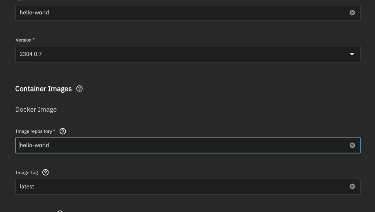Open the Version selector showing 2304.0.7

coord(188,54)
